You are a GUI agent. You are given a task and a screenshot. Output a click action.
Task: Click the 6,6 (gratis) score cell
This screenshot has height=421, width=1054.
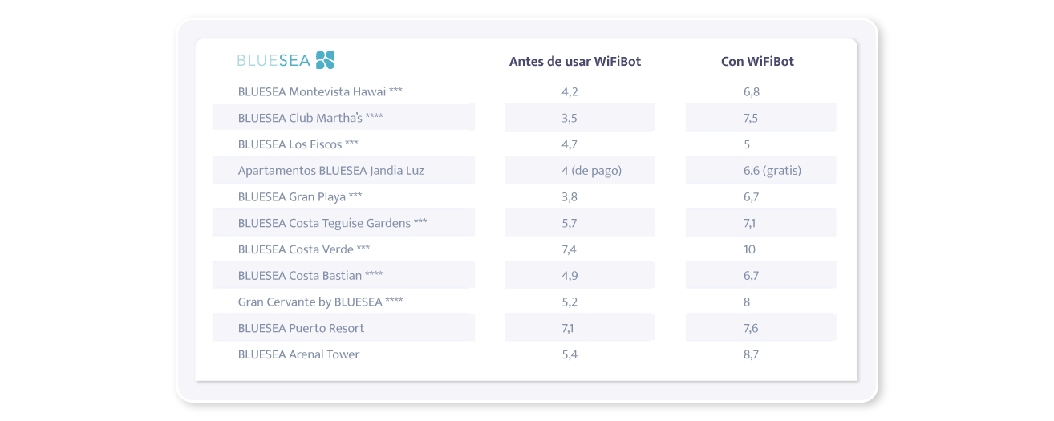point(761,170)
